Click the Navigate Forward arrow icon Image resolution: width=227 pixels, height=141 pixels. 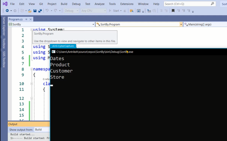point(15,11)
